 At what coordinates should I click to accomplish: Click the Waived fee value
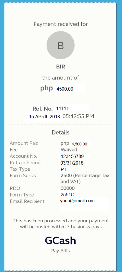pyautogui.click(x=69, y=149)
